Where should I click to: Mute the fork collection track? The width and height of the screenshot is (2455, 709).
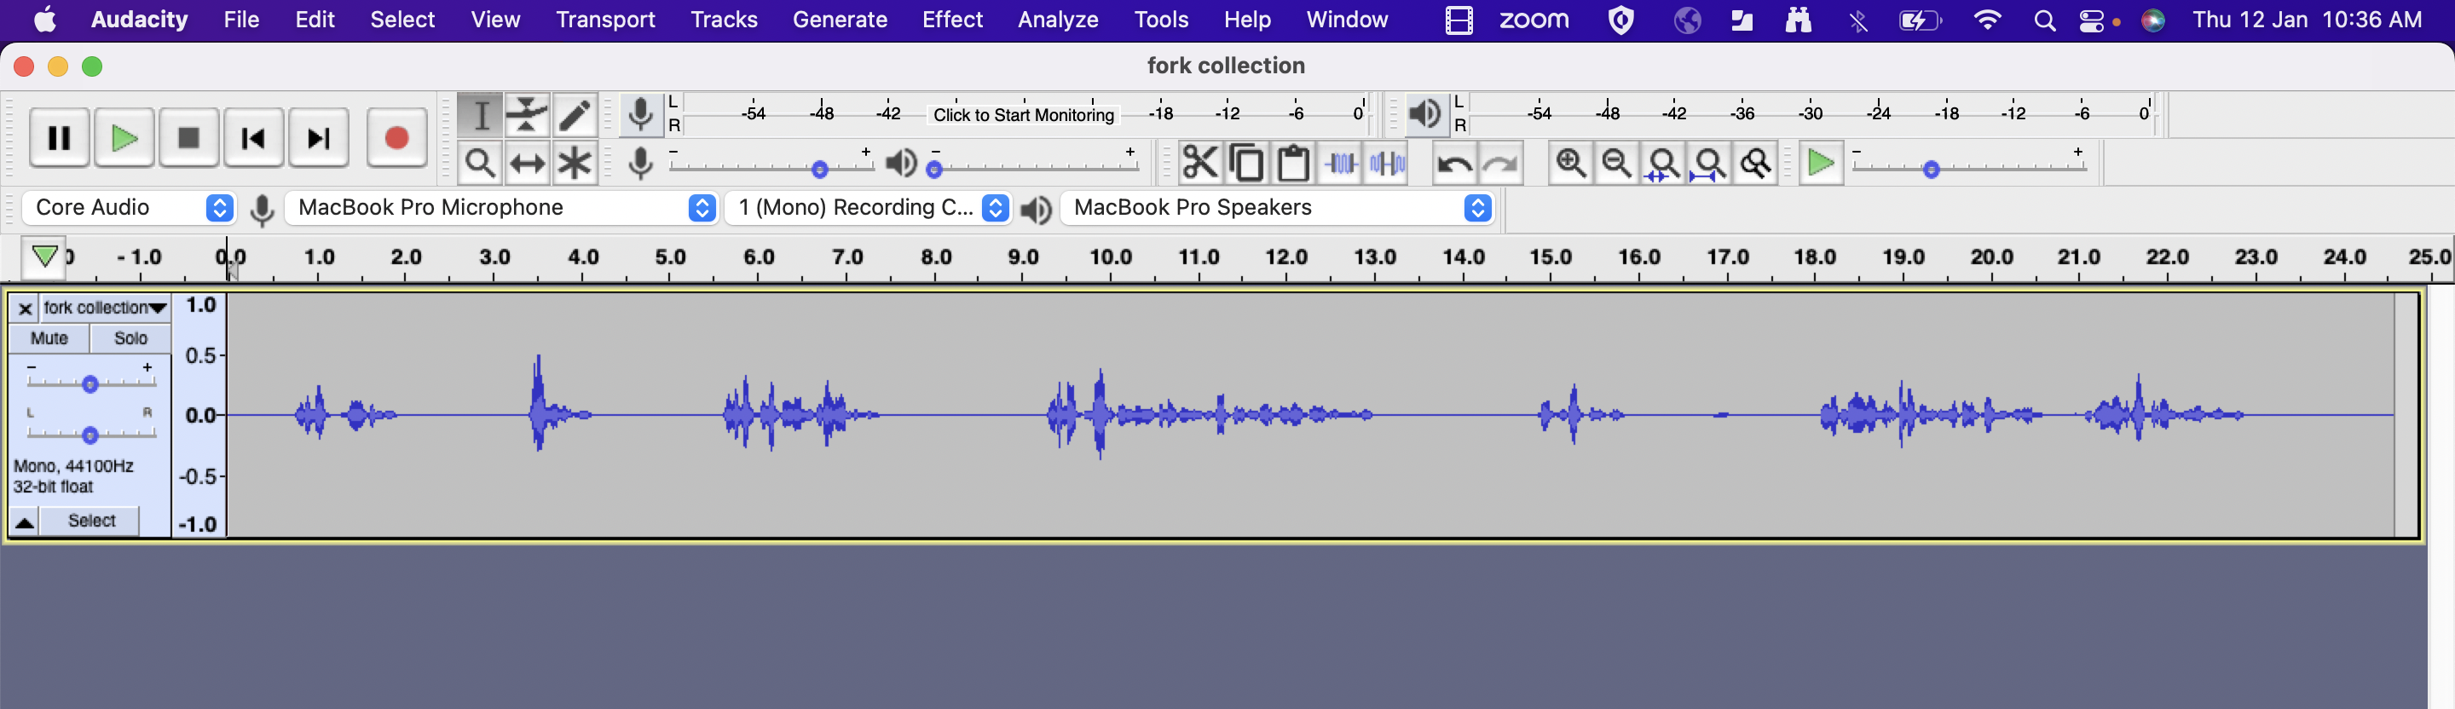[x=49, y=338]
